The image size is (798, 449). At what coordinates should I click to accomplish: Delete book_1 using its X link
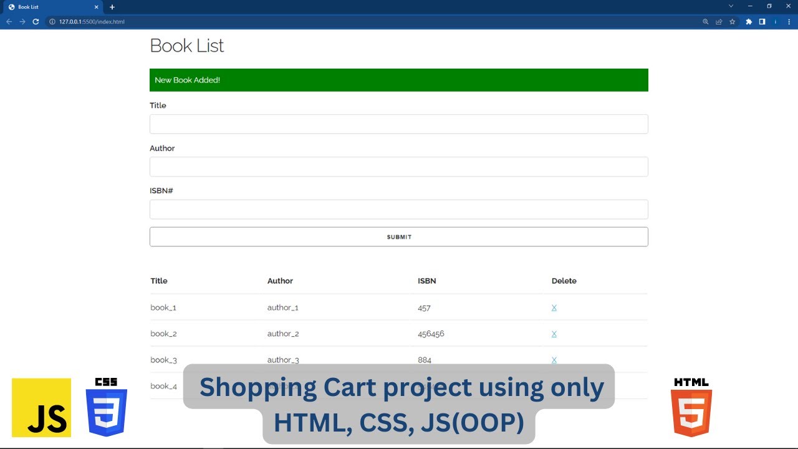(554, 307)
